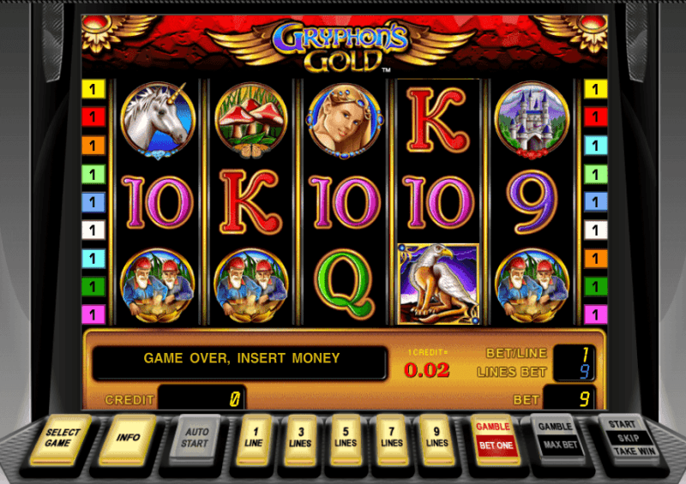Click the unicorn symbol on first reel
Viewport: 686px width, 484px height.
(158, 120)
